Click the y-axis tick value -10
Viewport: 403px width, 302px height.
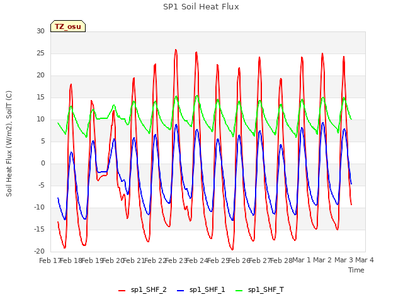click(x=39, y=207)
